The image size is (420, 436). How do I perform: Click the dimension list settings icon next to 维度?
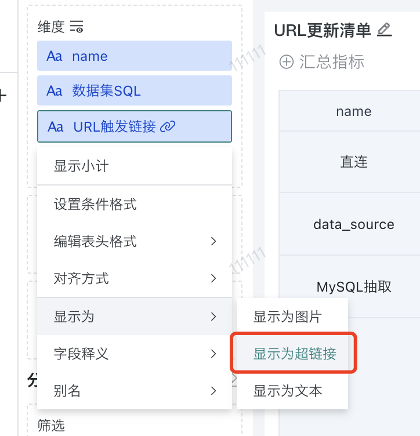(x=77, y=27)
